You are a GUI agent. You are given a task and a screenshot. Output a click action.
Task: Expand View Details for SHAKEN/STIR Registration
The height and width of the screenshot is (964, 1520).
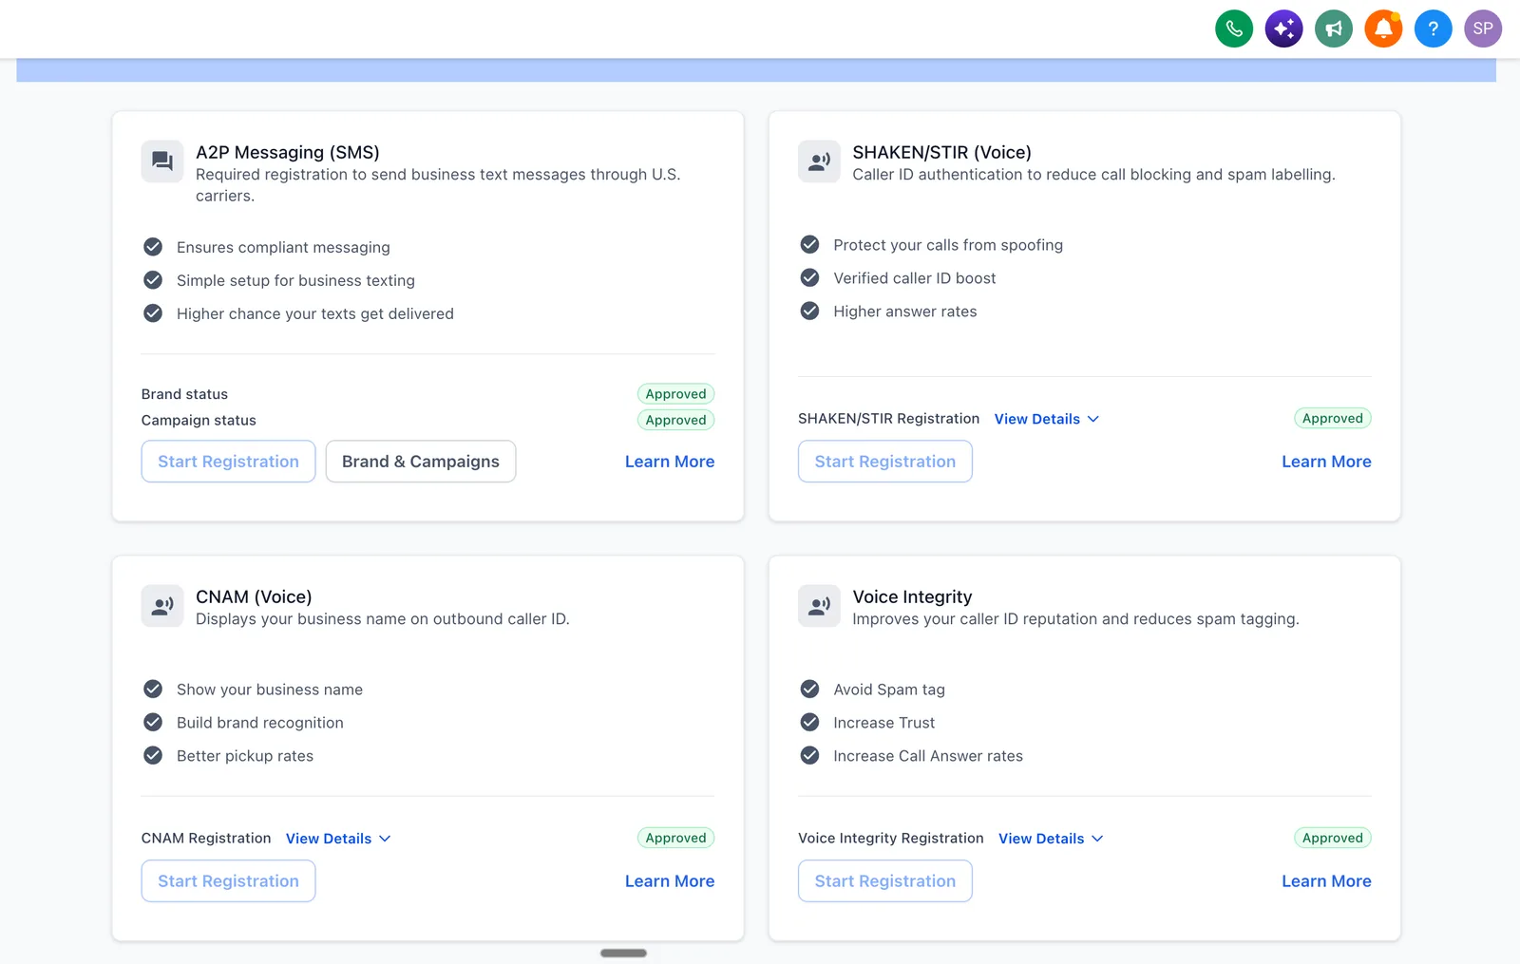pyautogui.click(x=1047, y=419)
